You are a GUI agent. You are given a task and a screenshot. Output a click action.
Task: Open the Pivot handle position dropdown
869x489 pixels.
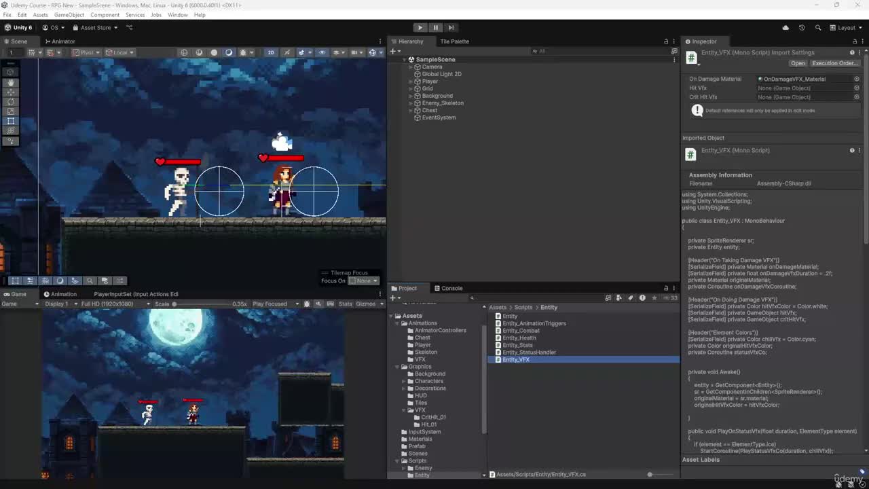87,52
